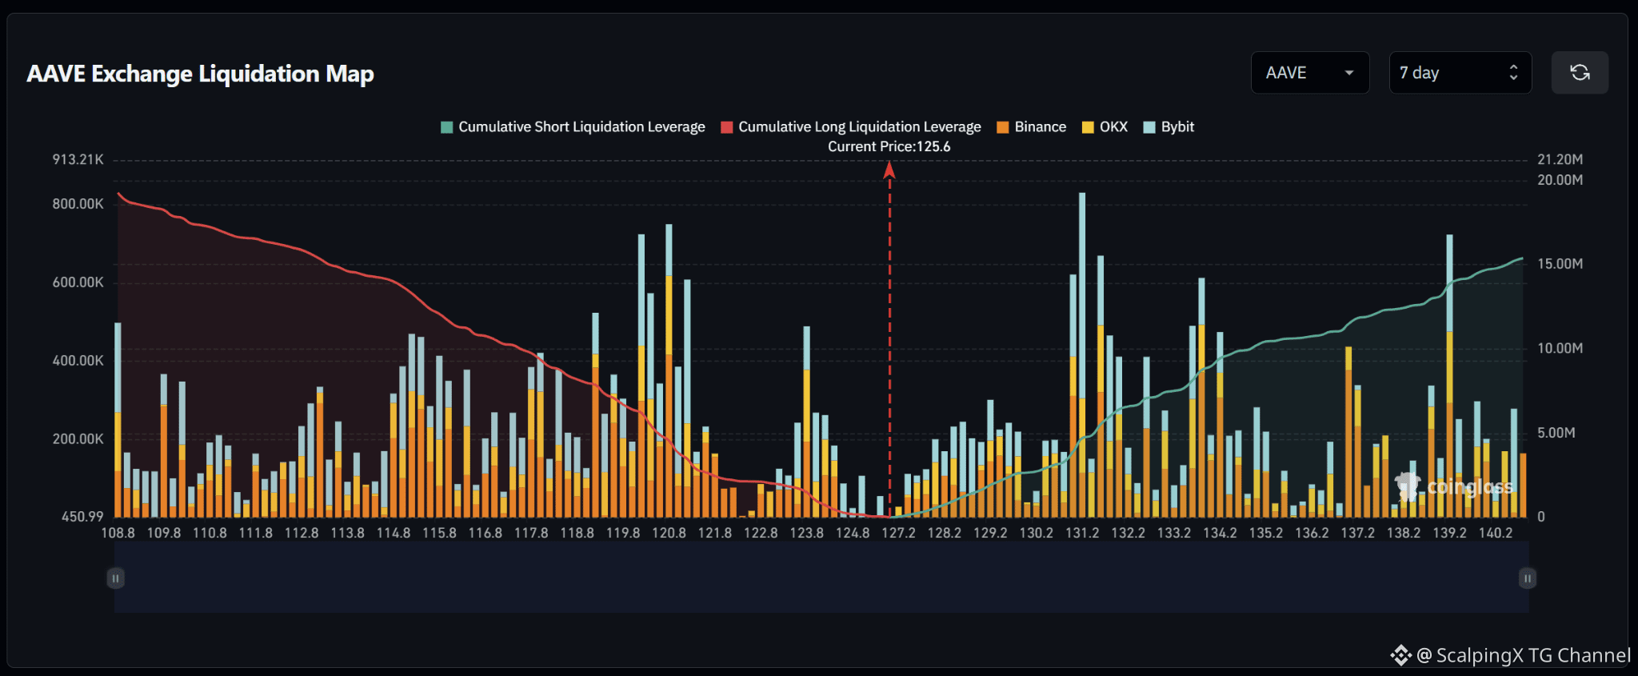This screenshot has width=1638, height=676.
Task: Click the 124.8 price axis label
Action: 853,533
